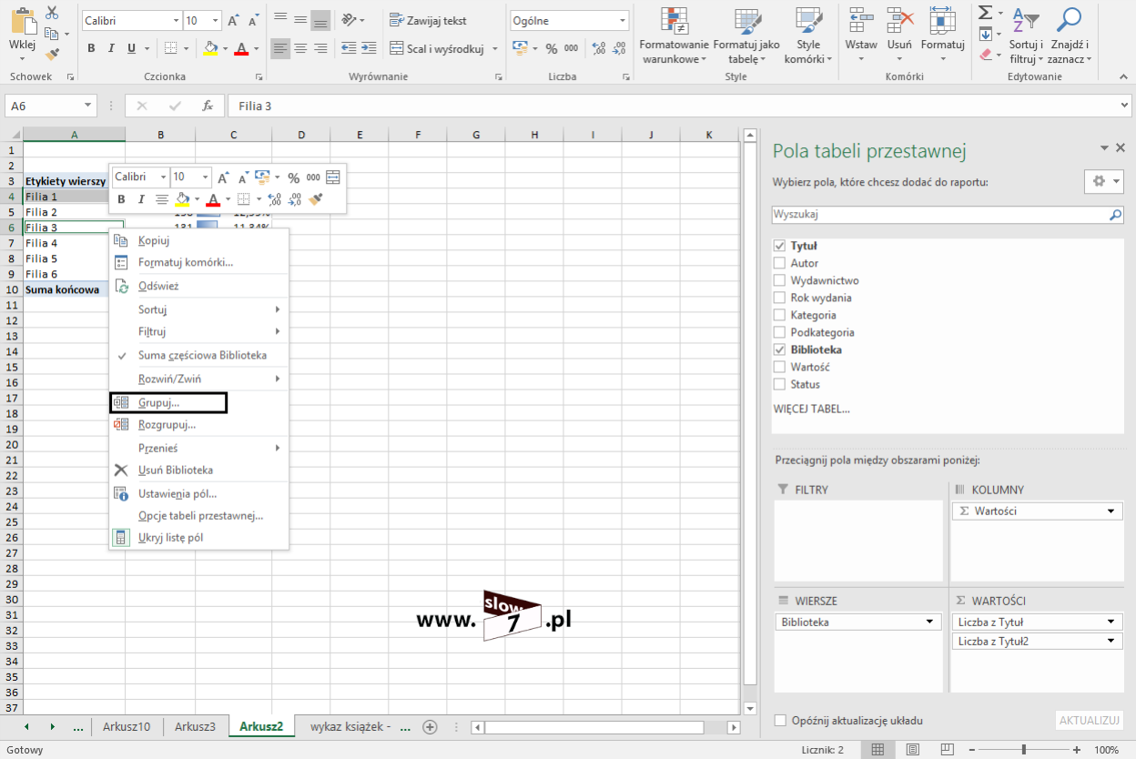The image size is (1136, 759).
Task: Click the ribbon fill color bucket icon
Action: tap(210, 48)
